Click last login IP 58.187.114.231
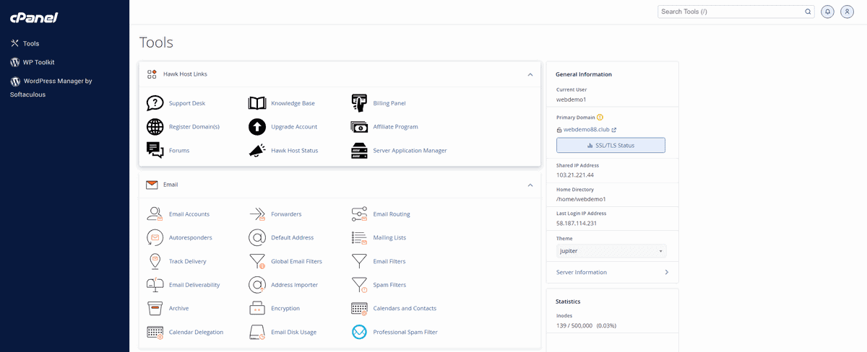Screen dimensions: 867x352 pyautogui.click(x=577, y=223)
